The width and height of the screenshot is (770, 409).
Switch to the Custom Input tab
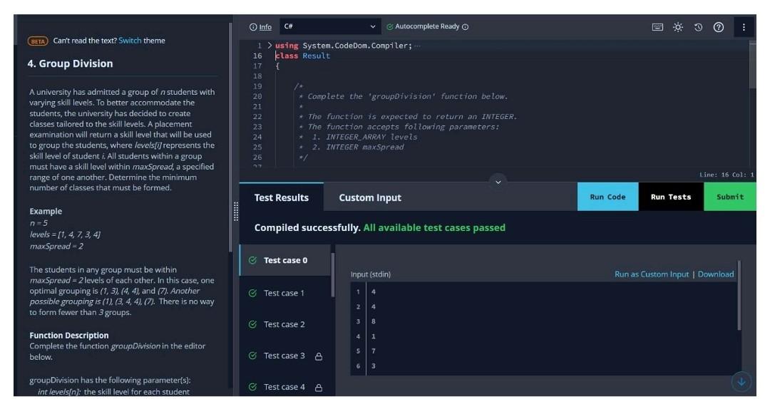point(370,197)
